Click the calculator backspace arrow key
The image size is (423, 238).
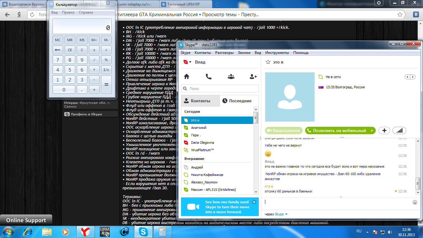coord(58,50)
